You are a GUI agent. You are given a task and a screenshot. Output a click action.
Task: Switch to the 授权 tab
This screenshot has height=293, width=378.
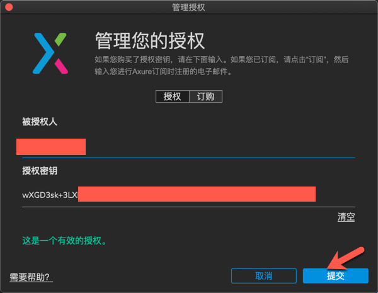pos(173,96)
